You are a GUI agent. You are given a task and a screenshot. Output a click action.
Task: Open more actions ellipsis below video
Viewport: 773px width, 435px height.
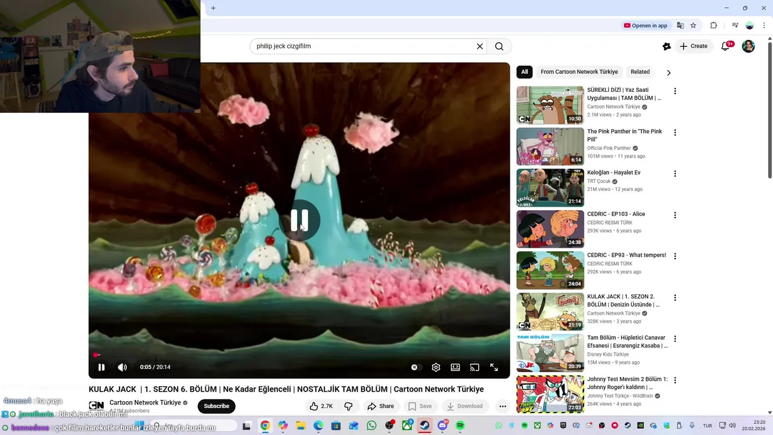pyautogui.click(x=502, y=406)
